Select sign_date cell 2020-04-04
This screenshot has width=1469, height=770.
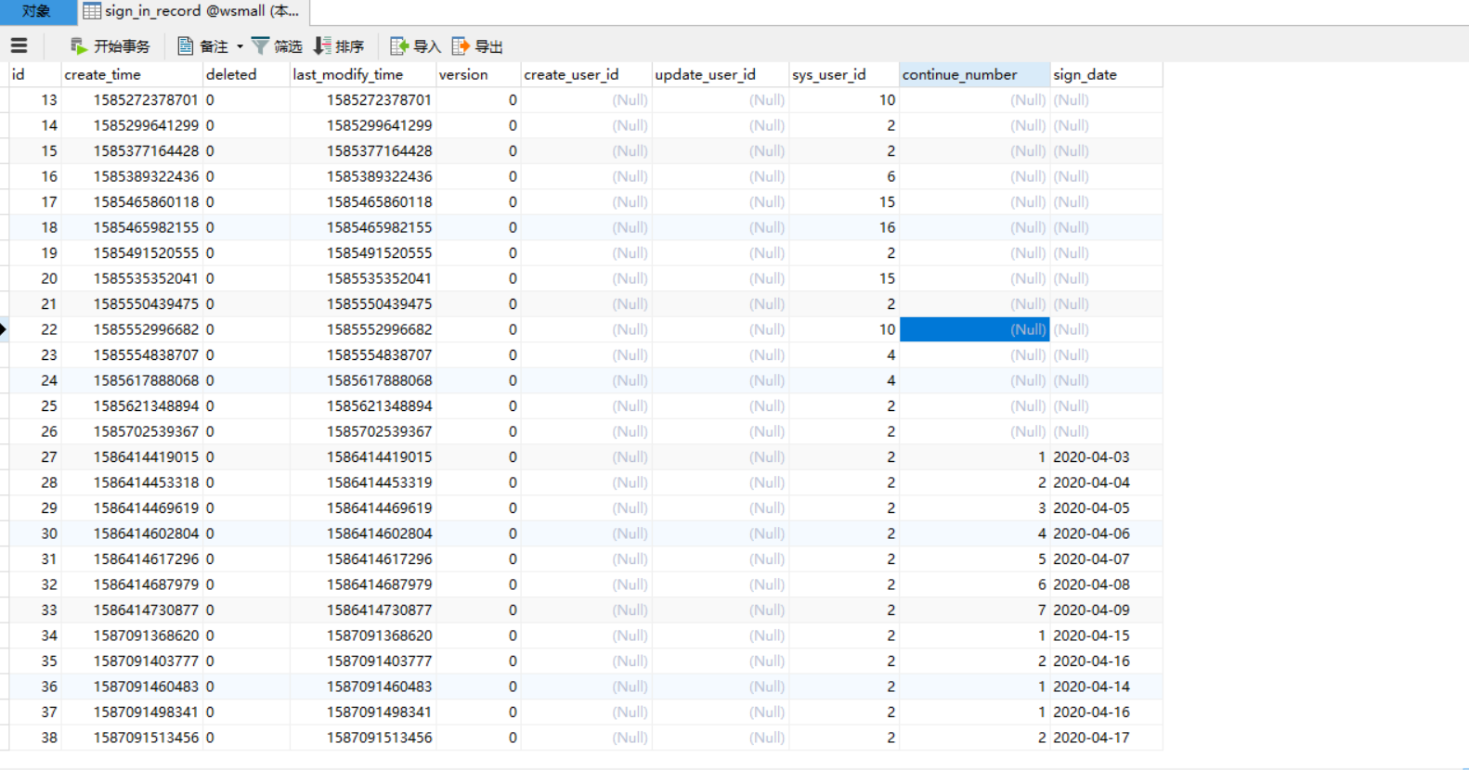1106,482
